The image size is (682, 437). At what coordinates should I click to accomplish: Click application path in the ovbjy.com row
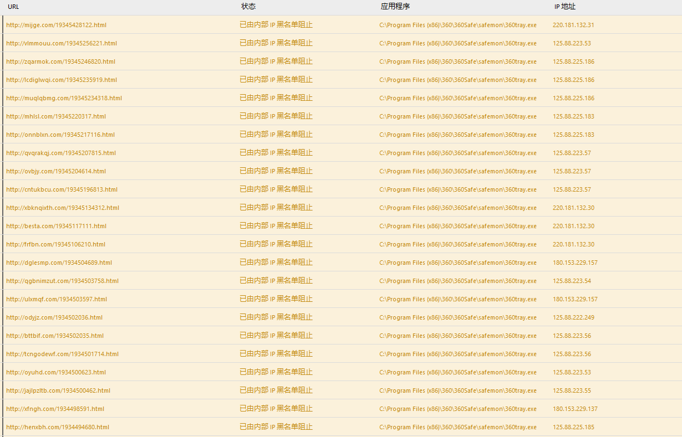[x=457, y=171]
